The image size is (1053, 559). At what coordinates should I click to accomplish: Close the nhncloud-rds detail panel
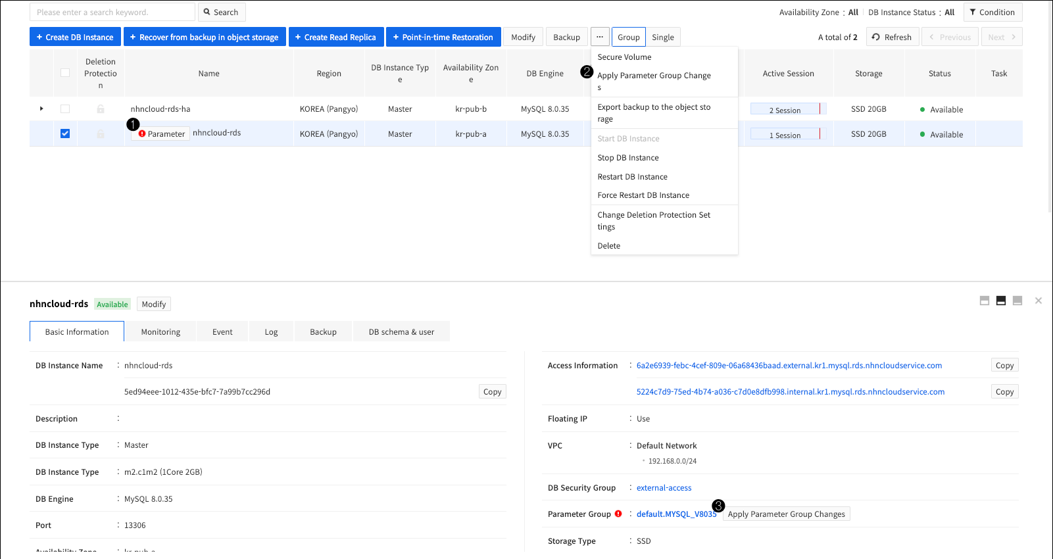(1039, 301)
